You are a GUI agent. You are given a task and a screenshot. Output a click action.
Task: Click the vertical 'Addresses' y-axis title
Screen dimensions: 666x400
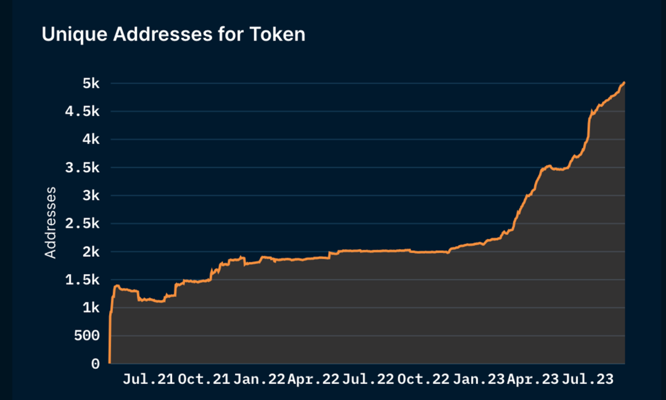click(x=51, y=222)
